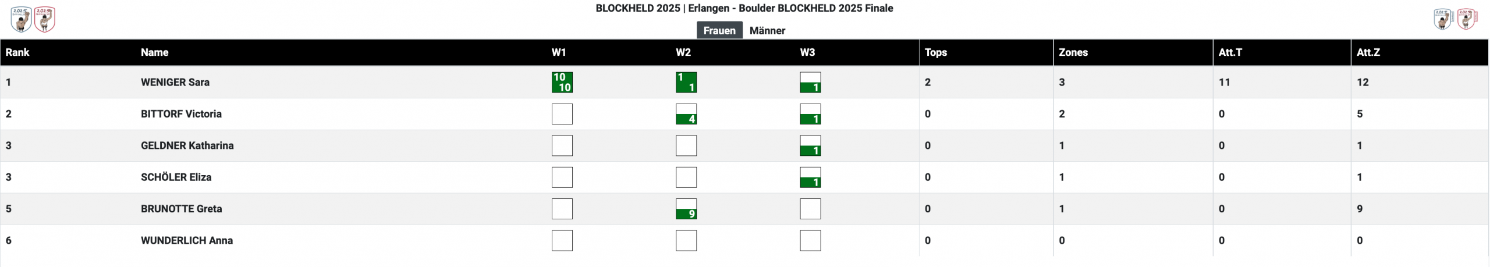Image resolution: width=1490 pixels, height=267 pixels.
Task: Click the Tops column header
Action: (x=935, y=52)
